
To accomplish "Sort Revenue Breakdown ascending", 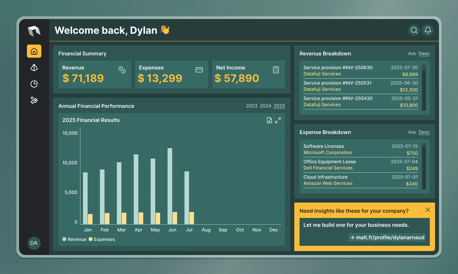I will 412,53.
